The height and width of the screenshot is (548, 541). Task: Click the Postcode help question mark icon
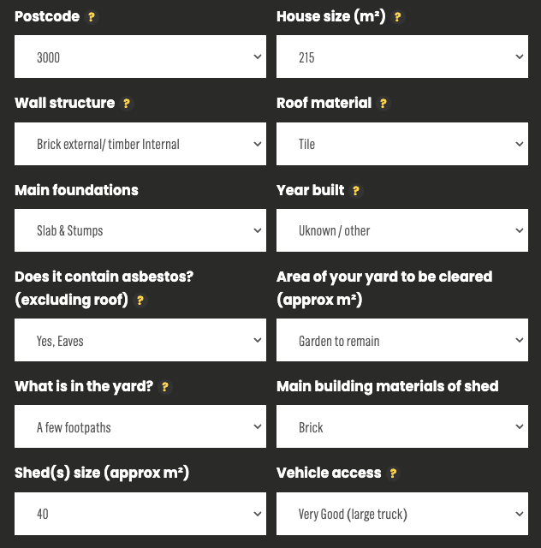click(92, 17)
